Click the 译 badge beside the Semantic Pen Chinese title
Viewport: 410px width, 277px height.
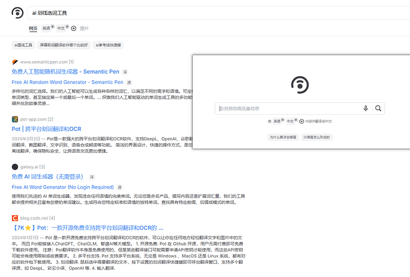(x=125, y=72)
